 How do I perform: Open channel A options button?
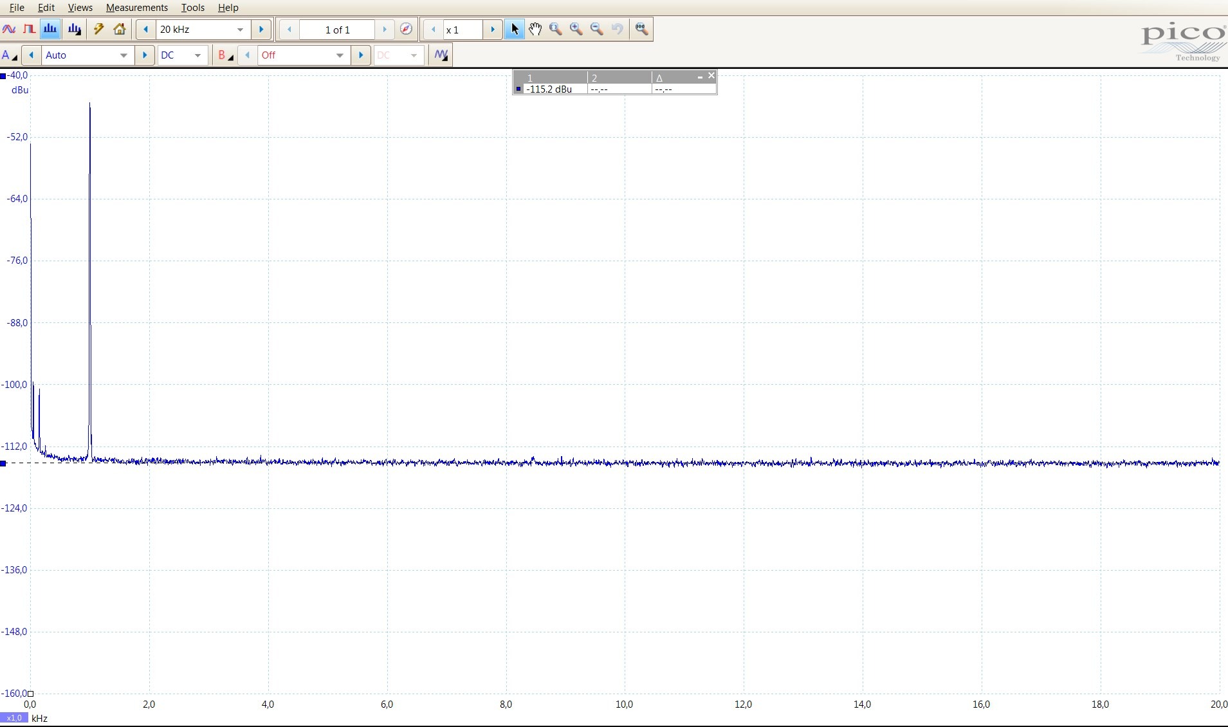point(10,55)
